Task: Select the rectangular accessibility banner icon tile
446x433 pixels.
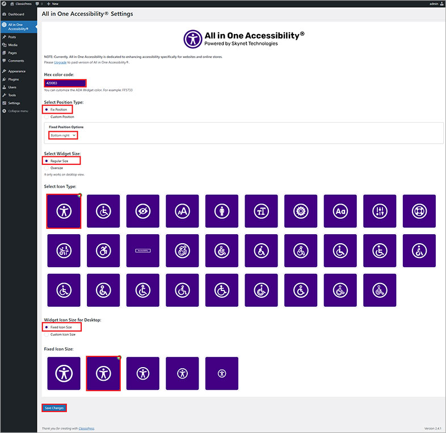Action: point(143,251)
